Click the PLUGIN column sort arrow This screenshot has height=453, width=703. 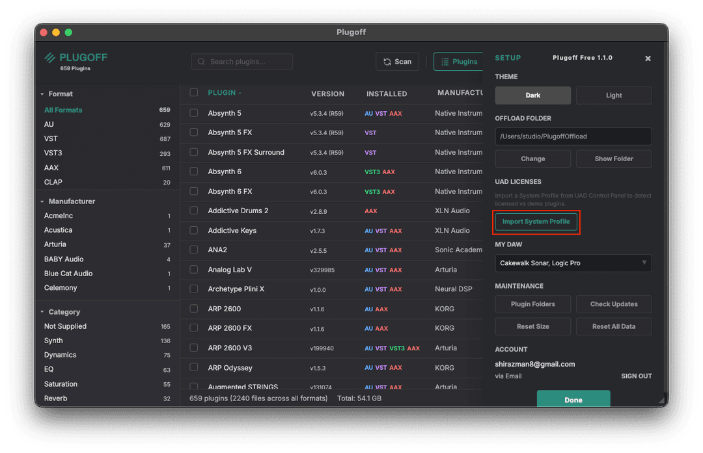coord(240,93)
